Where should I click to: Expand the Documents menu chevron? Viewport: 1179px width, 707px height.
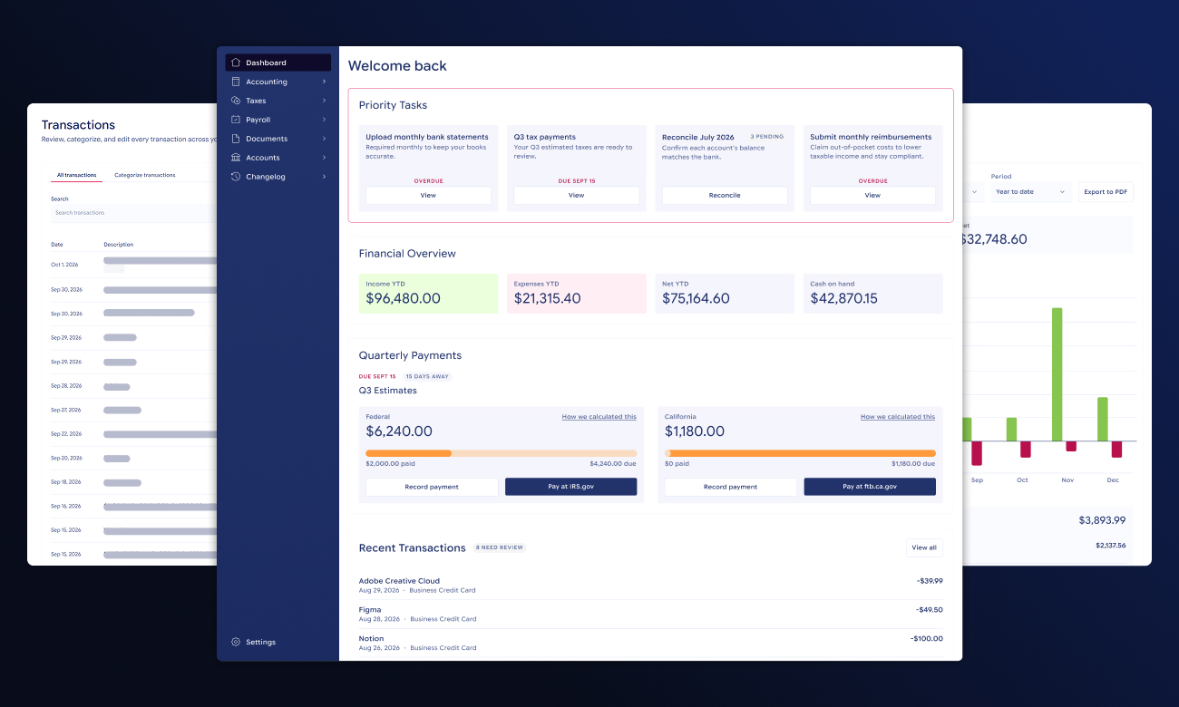click(x=324, y=139)
